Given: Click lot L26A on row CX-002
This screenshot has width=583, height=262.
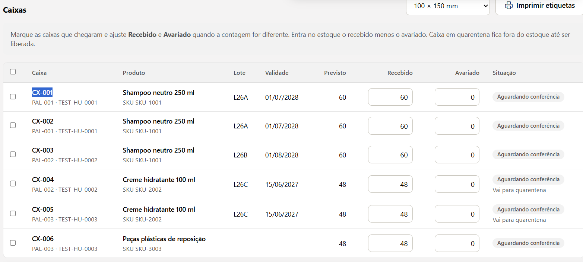Looking at the screenshot, I should (x=241, y=126).
